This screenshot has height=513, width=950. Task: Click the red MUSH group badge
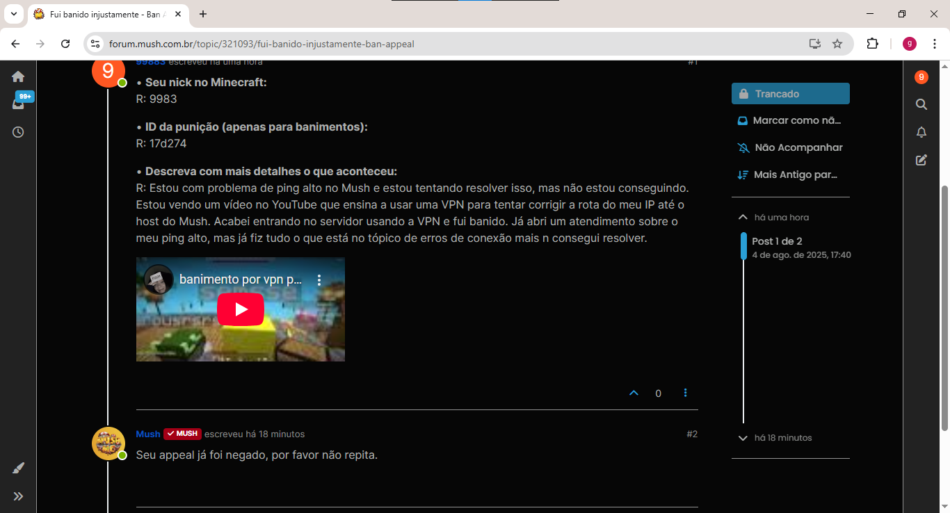[x=182, y=434]
